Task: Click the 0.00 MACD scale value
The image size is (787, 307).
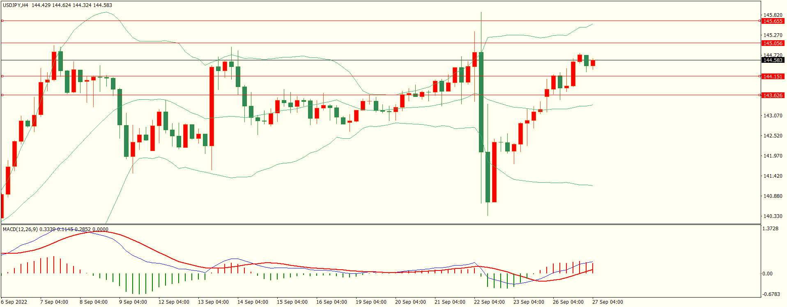Action: pos(767,274)
